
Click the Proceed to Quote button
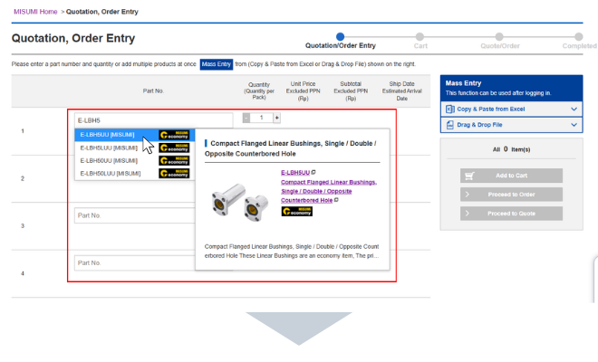pos(511,214)
